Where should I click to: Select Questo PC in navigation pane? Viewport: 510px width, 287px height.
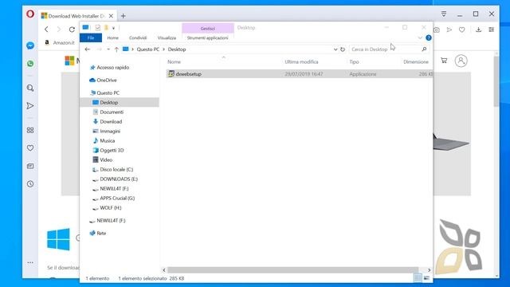click(108, 92)
